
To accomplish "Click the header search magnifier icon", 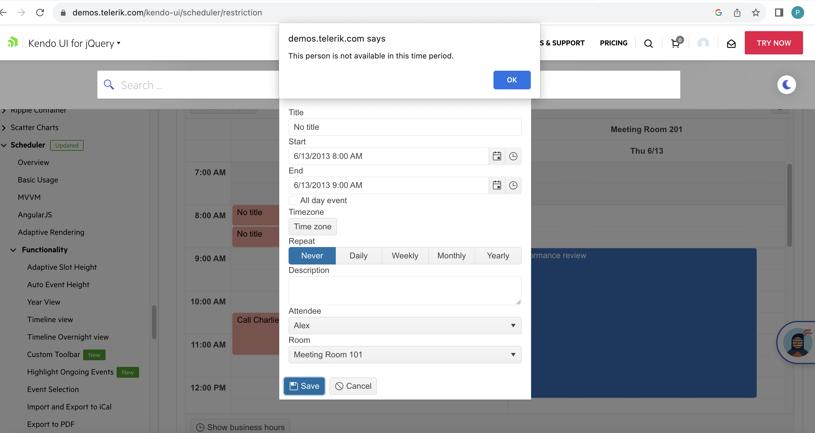I will (648, 43).
